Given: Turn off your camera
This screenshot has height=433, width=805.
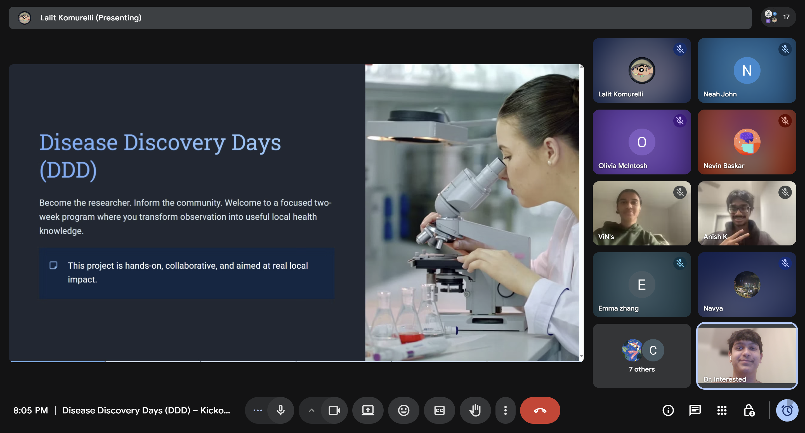Looking at the screenshot, I should 334,411.
